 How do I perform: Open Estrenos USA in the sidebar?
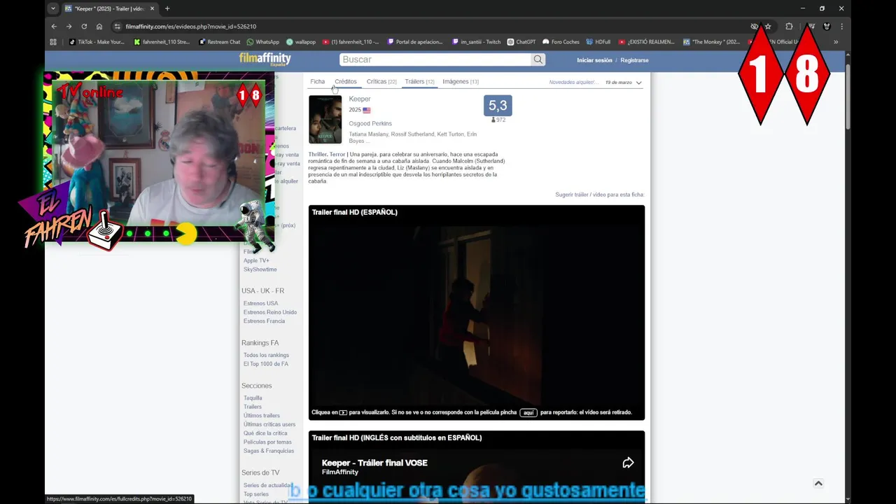[260, 303]
